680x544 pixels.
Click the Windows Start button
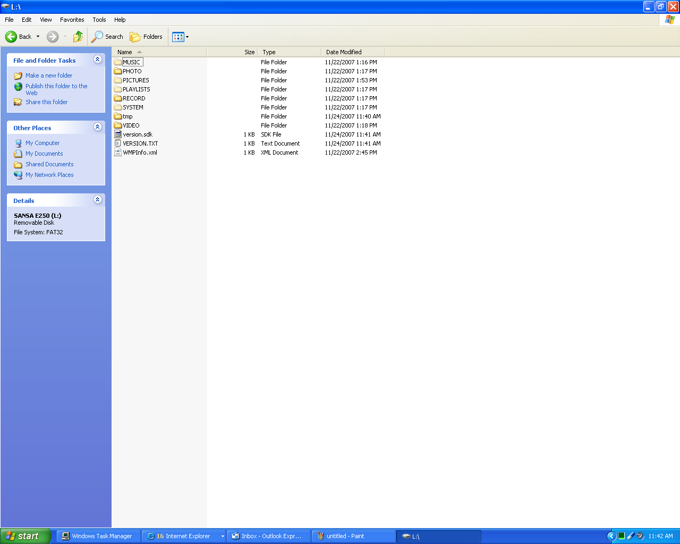25,536
